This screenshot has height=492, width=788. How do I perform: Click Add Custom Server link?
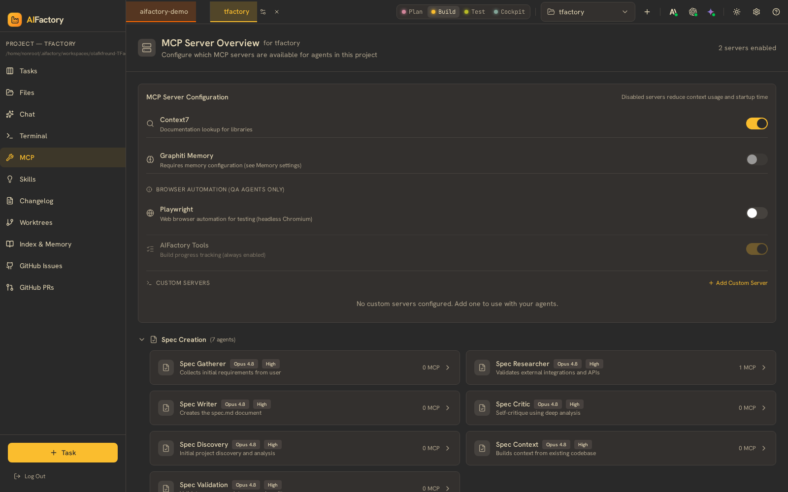click(738, 283)
